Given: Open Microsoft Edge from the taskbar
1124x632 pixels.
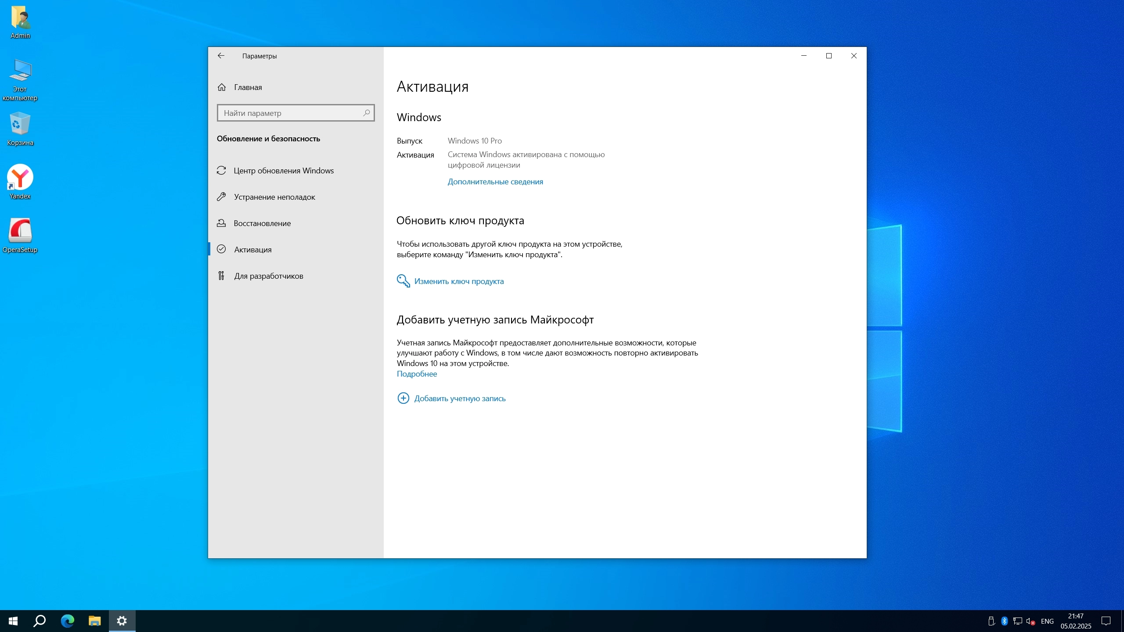Looking at the screenshot, I should pos(67,621).
